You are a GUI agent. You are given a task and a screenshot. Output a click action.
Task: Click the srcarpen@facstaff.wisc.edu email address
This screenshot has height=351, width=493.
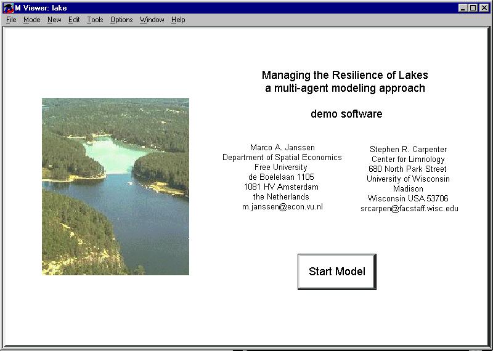(409, 209)
